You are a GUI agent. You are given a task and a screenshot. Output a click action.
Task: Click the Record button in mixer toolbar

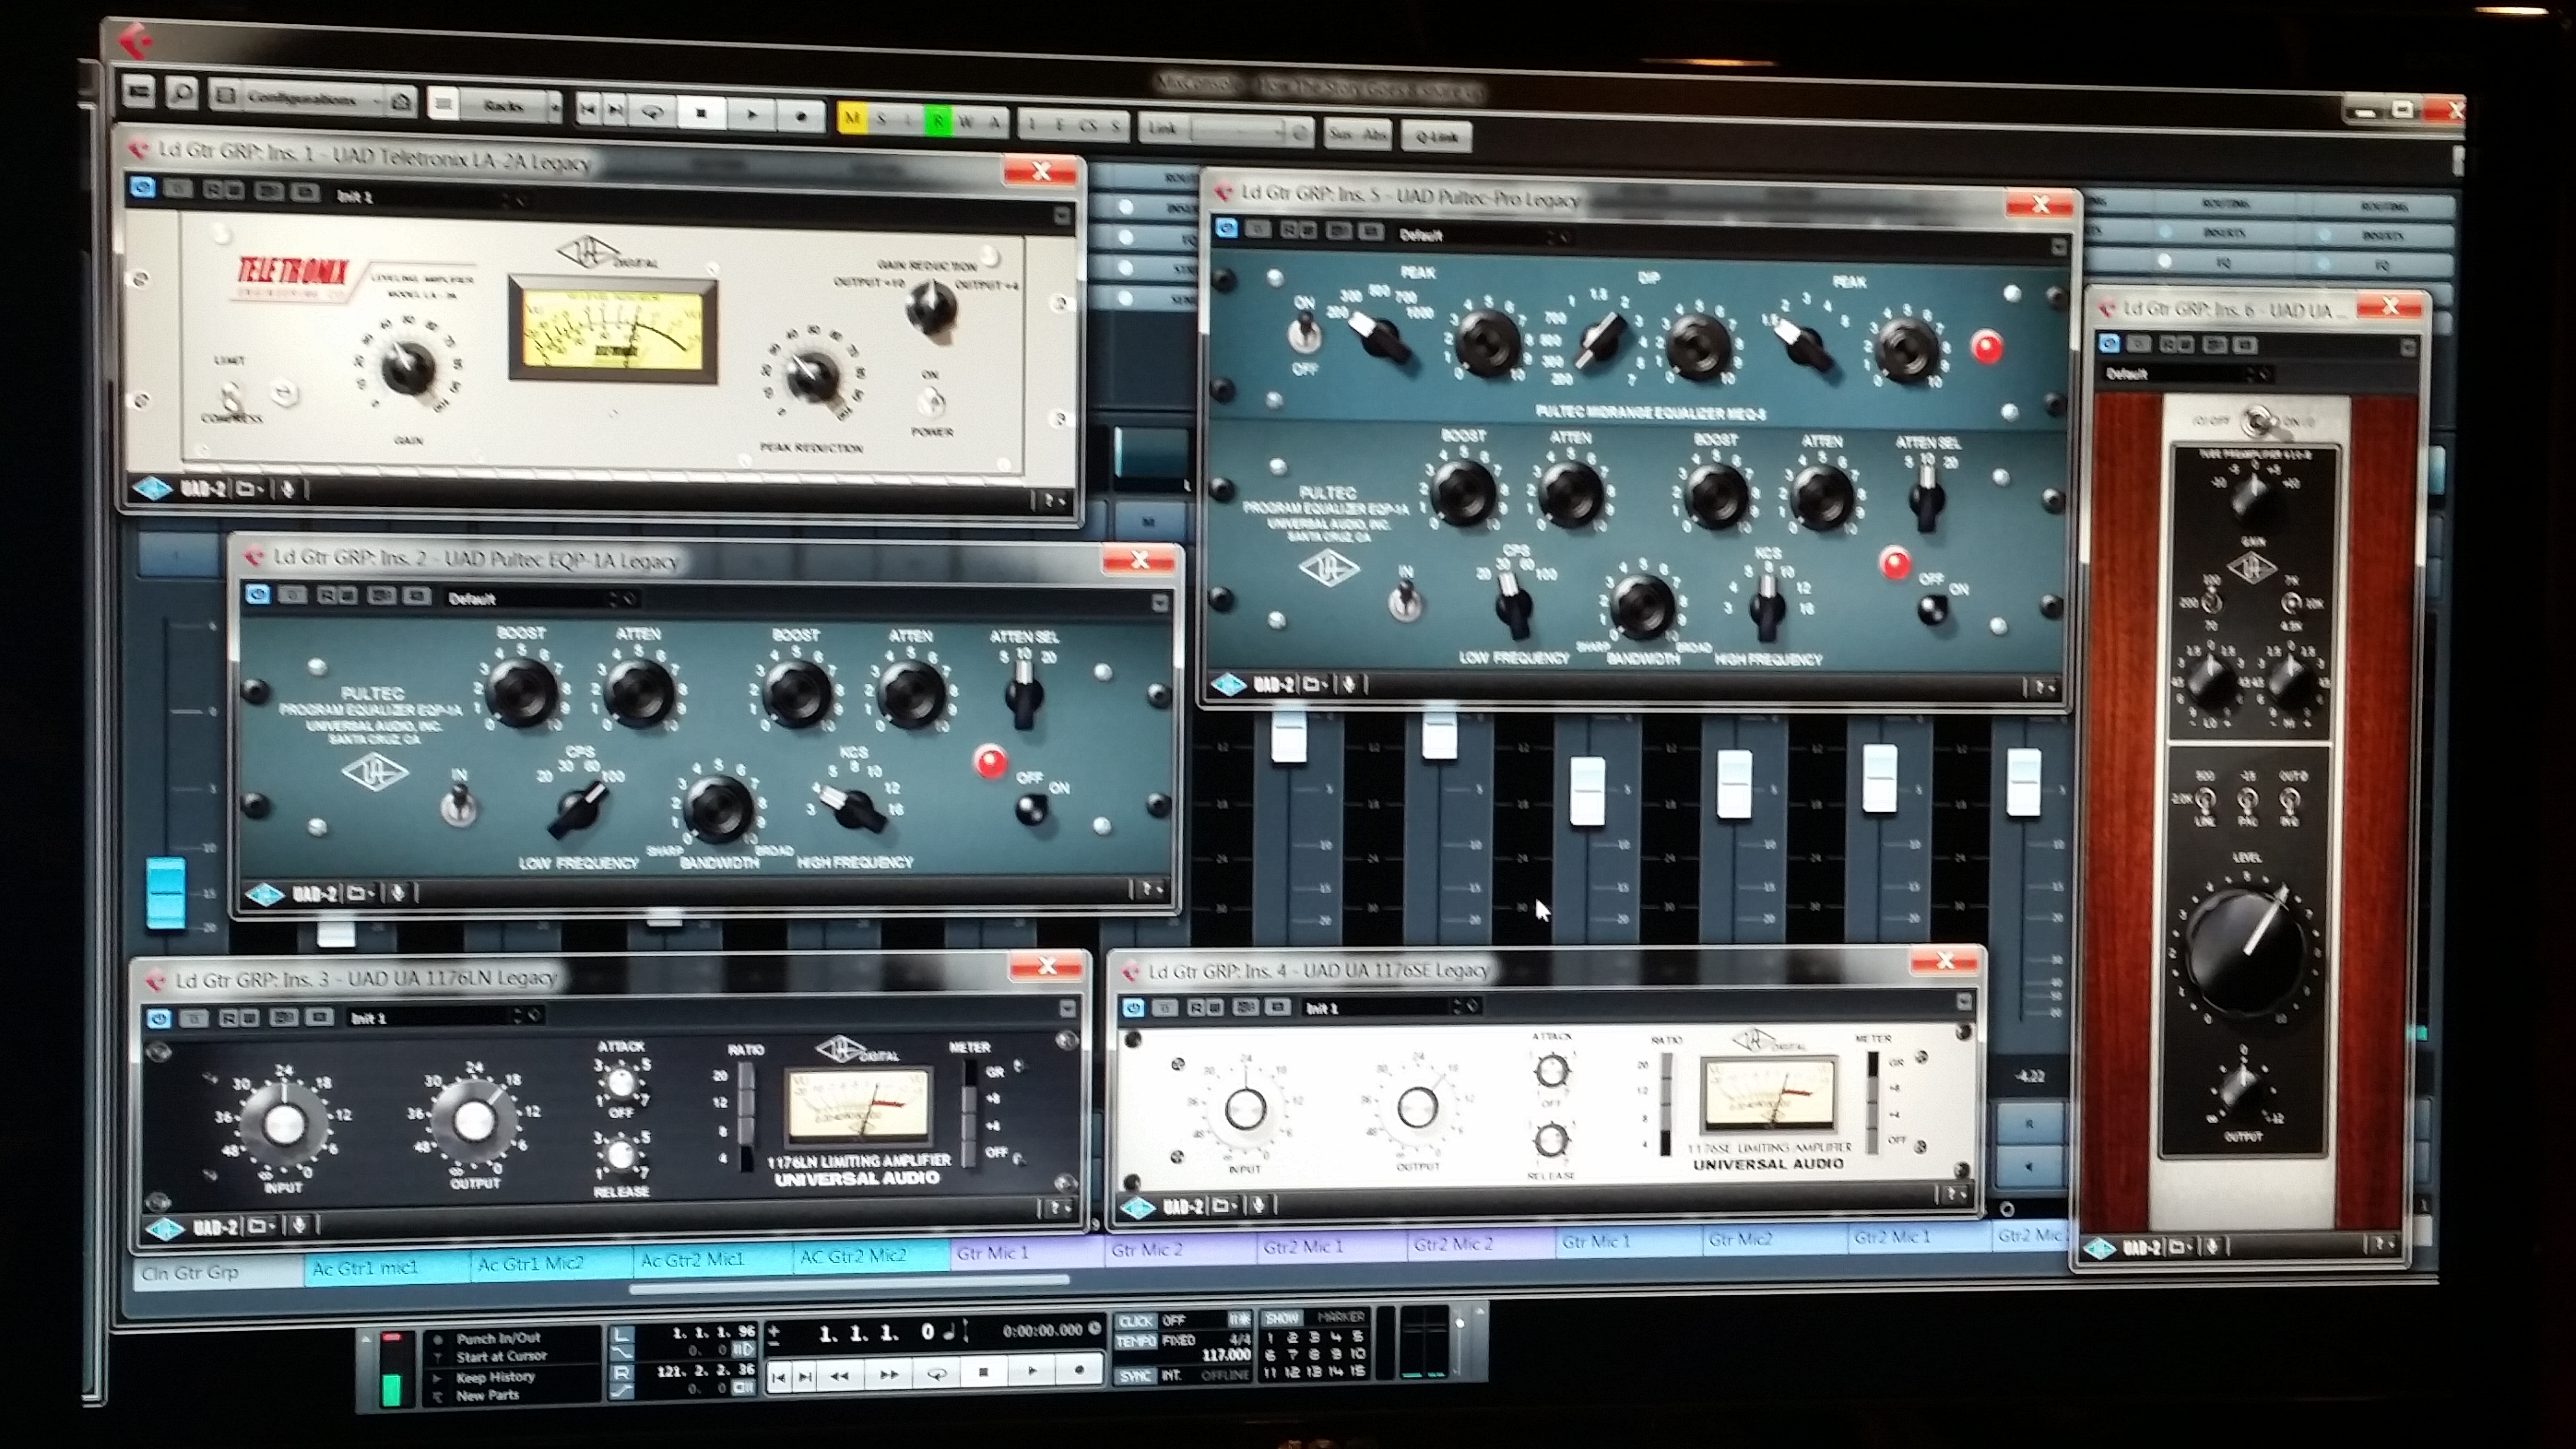800,115
